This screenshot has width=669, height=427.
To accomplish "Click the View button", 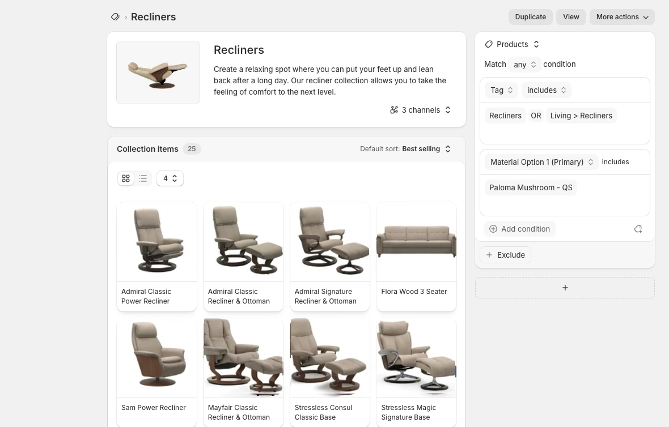I will [571, 16].
